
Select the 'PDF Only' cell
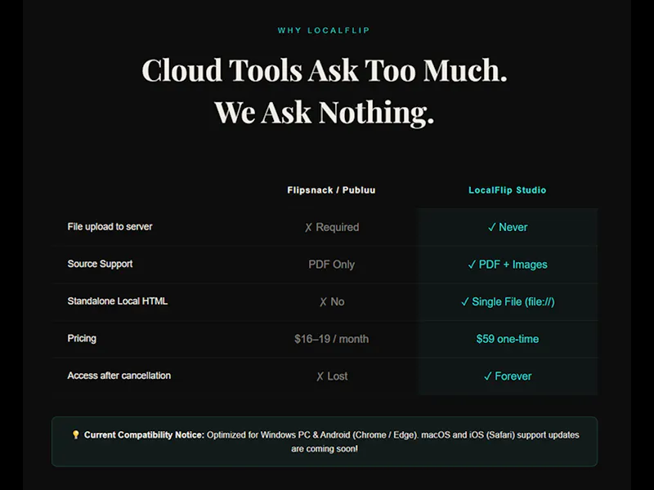pos(332,264)
